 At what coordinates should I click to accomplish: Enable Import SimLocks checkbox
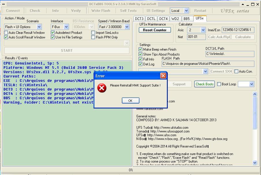click(93, 32)
